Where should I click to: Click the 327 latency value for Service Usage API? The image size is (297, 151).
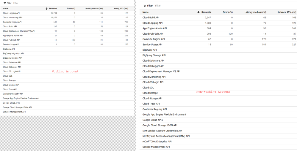(294, 44)
